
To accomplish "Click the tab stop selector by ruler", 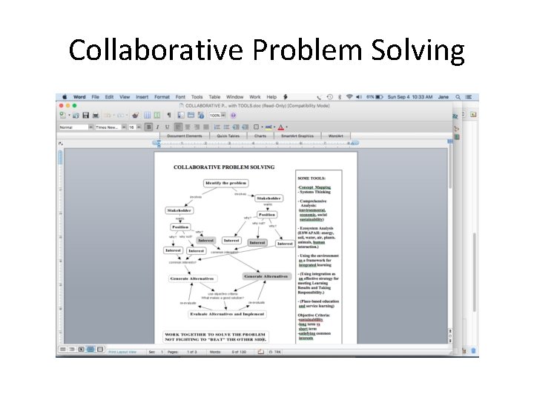I will 61,144.
